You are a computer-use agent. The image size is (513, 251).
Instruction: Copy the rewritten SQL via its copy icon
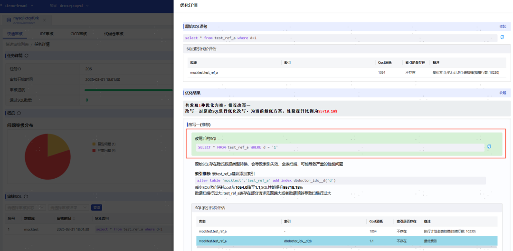pyautogui.click(x=489, y=146)
